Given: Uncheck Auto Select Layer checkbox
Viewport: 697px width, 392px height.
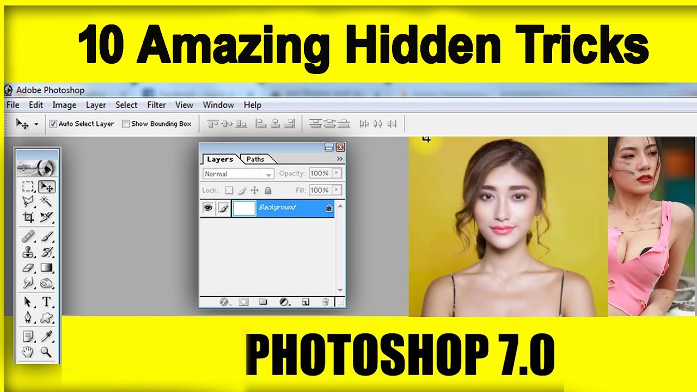Looking at the screenshot, I should [53, 124].
